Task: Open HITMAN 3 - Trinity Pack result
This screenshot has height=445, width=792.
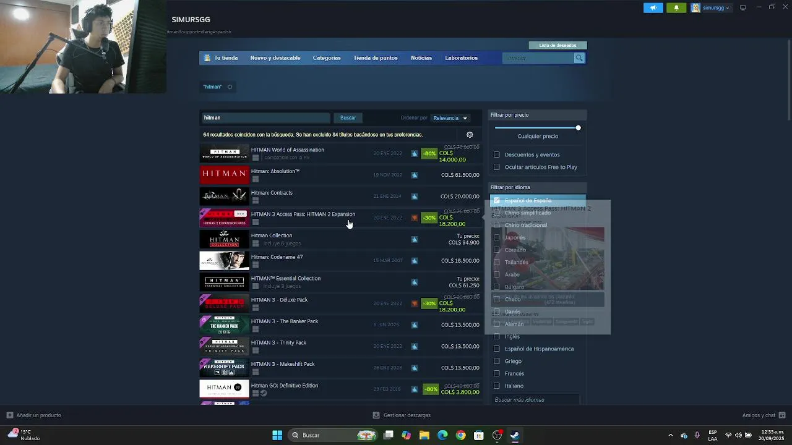Action: [x=340, y=346]
